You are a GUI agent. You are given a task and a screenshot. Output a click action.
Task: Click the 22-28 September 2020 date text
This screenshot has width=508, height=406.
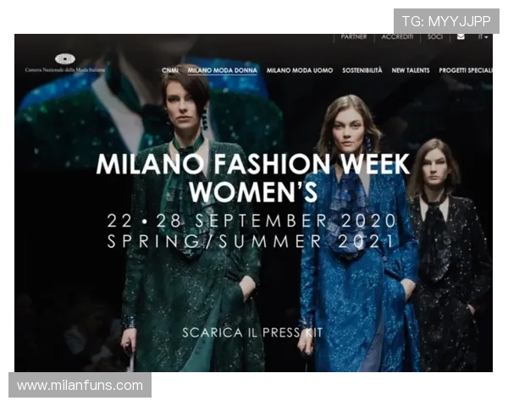click(x=251, y=221)
